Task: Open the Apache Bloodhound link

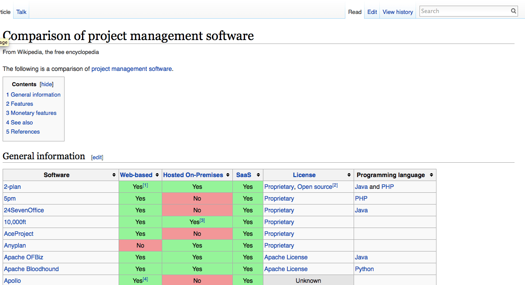Action: click(31, 269)
